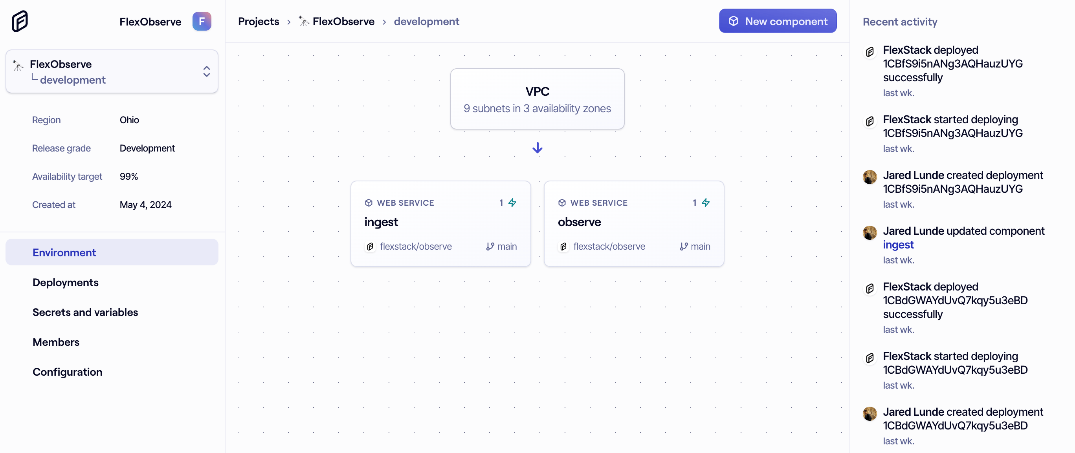Click the chevron after Projects breadcrumb
This screenshot has height=453, width=1075.
click(289, 22)
